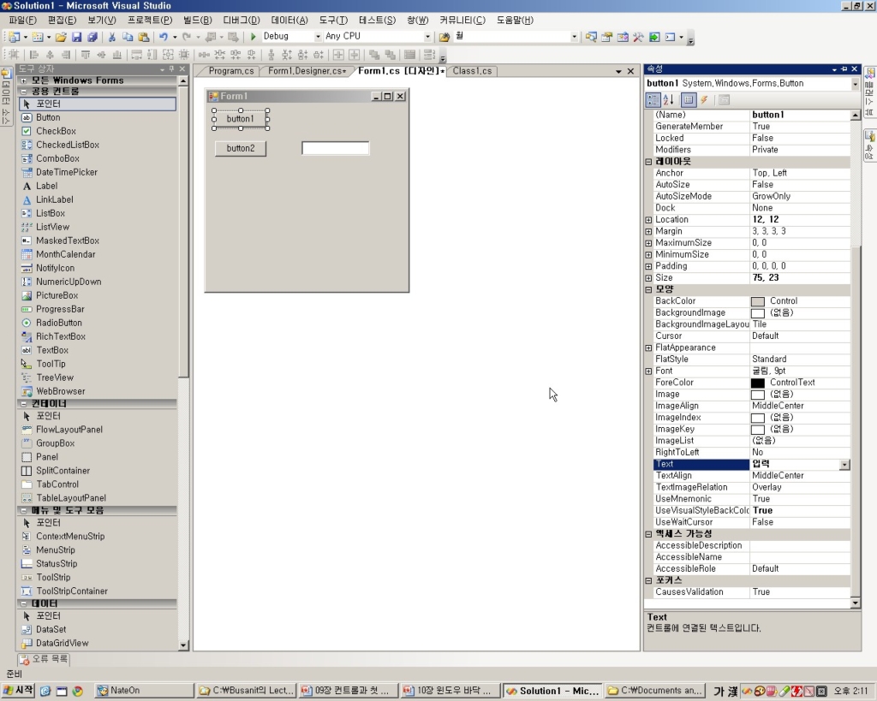Click the Open File folder icon
The height and width of the screenshot is (701, 877).
(x=61, y=37)
